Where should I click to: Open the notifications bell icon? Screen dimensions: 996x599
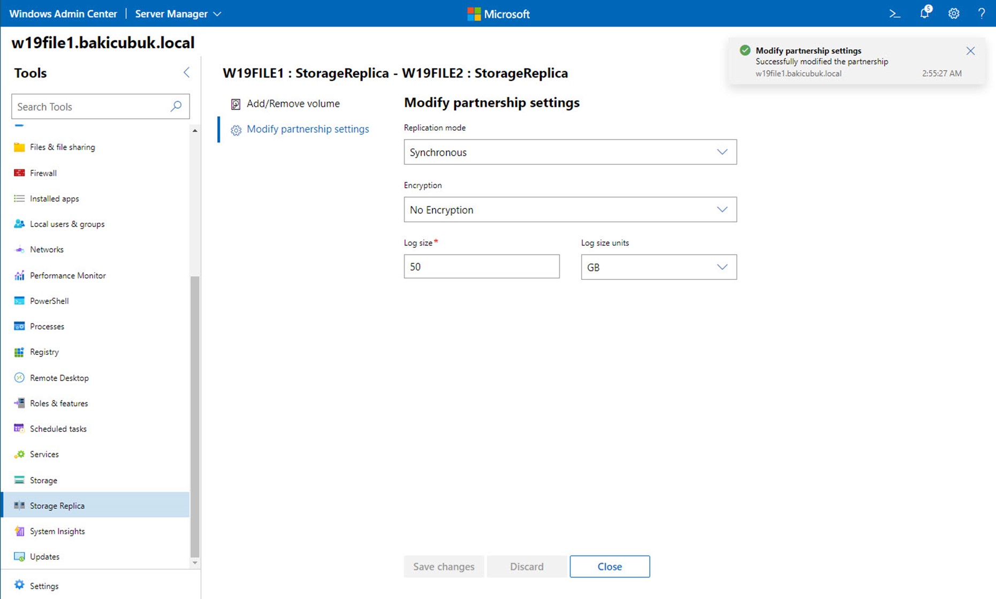click(x=925, y=13)
